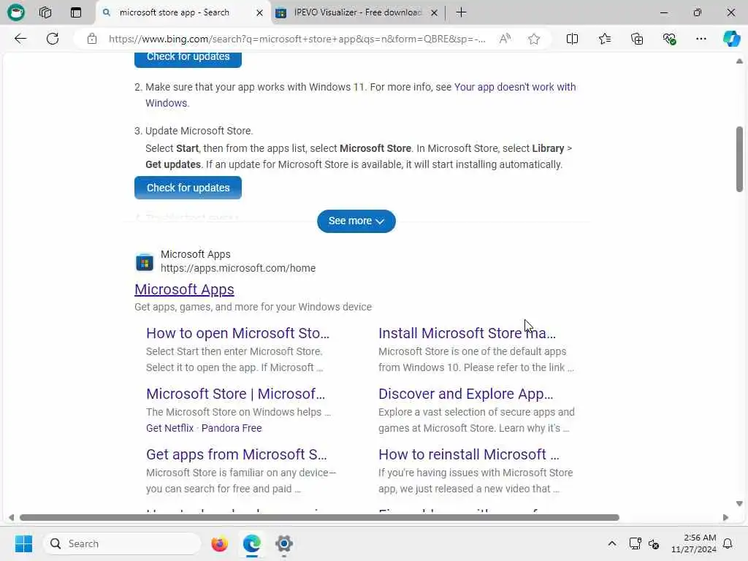View site information lock icon

coord(91,39)
